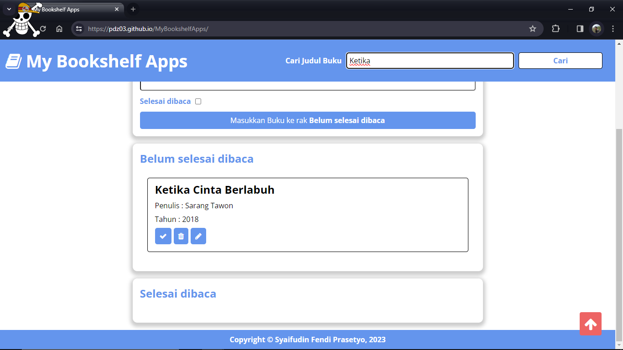
Task: Open the tab search dropdown arrow
Action: click(x=9, y=9)
